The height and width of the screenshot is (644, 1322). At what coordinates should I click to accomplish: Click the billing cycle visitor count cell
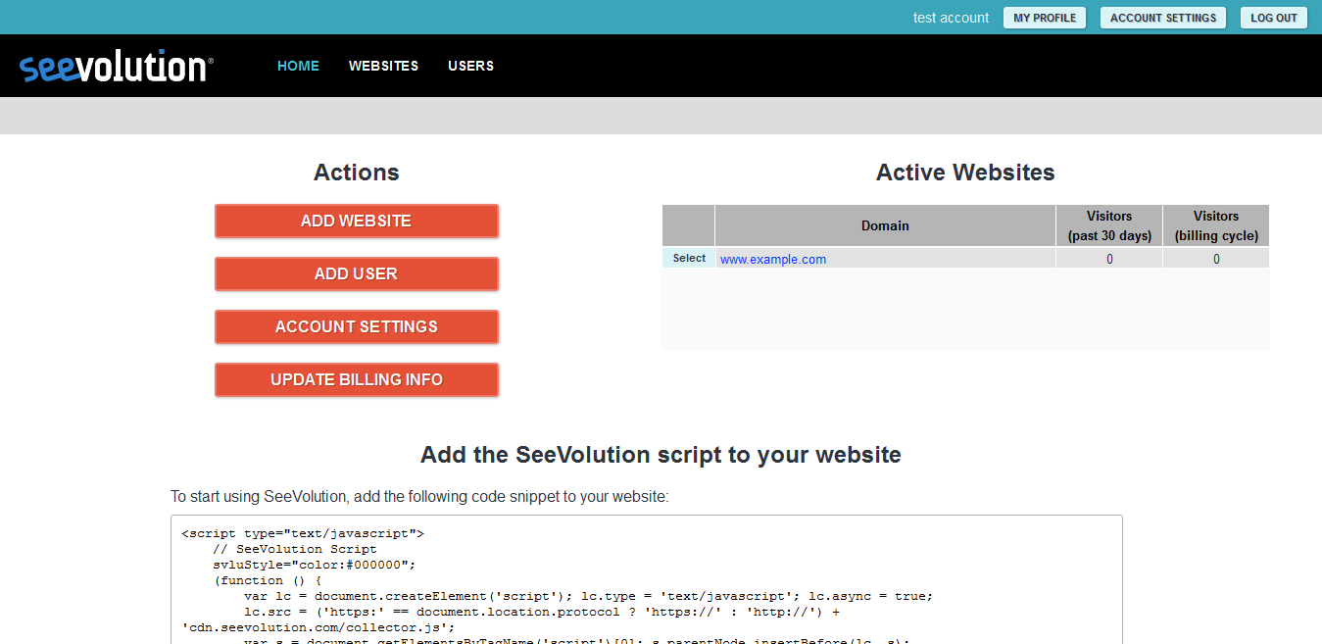click(1216, 259)
